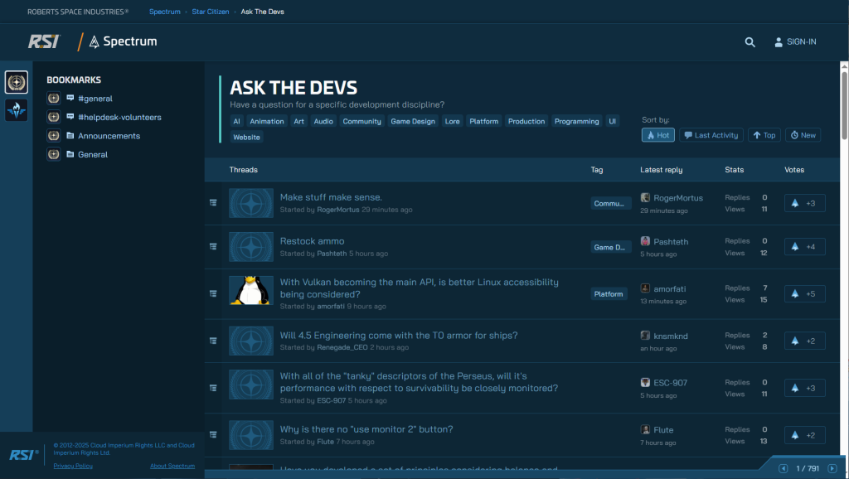Filter threads by the Programming tag
Image resolution: width=849 pixels, height=479 pixels.
pyautogui.click(x=576, y=121)
